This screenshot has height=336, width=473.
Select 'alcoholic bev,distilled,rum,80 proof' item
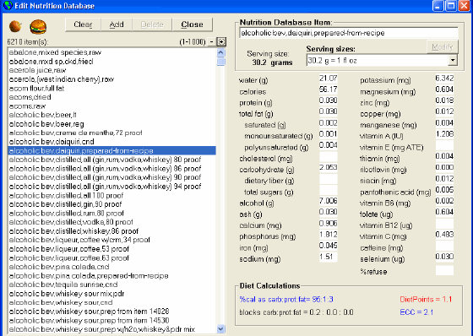coord(111,214)
